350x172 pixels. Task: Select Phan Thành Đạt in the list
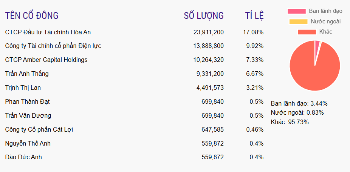tap(28, 102)
